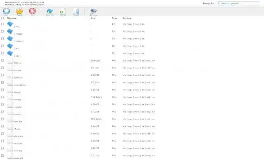Click the info.php file icon

[10, 127]
